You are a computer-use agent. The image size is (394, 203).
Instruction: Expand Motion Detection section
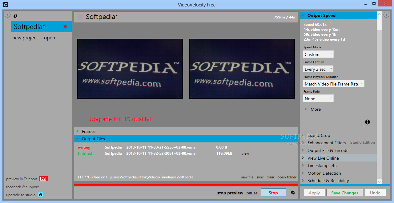[338, 173]
